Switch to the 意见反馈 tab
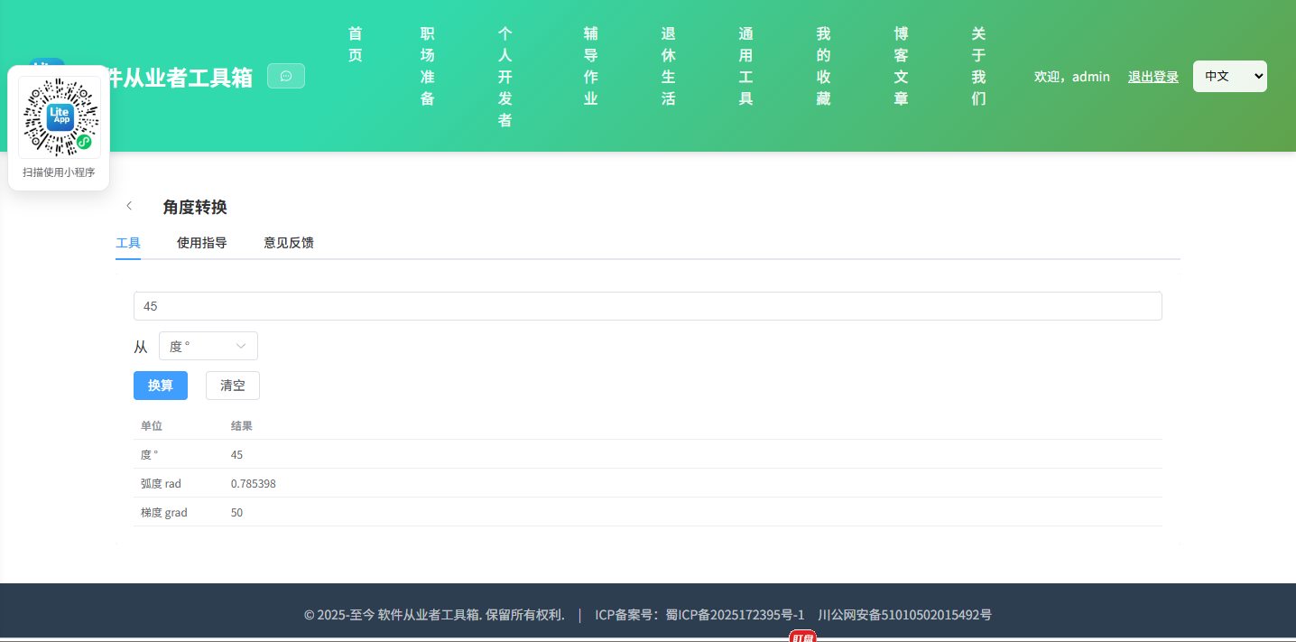Image resolution: width=1296 pixels, height=642 pixels. tap(289, 242)
